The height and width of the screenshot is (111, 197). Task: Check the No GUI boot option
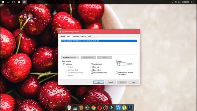pyautogui.click(x=92, y=64)
